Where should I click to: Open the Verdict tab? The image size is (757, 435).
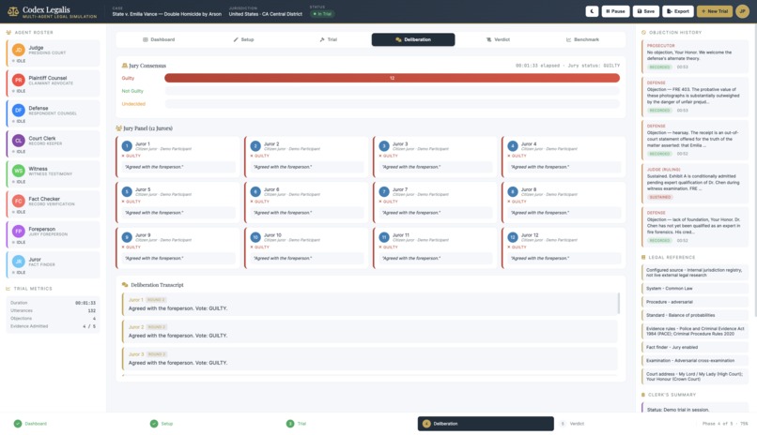coord(498,39)
